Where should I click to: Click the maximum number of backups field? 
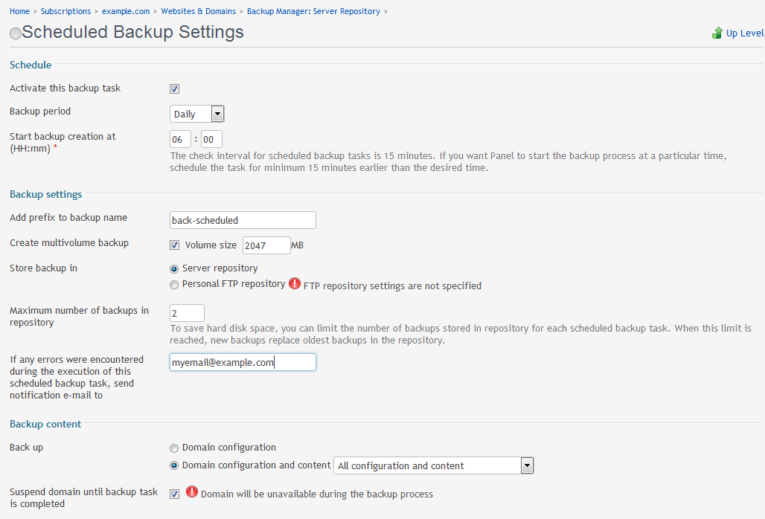coord(187,313)
